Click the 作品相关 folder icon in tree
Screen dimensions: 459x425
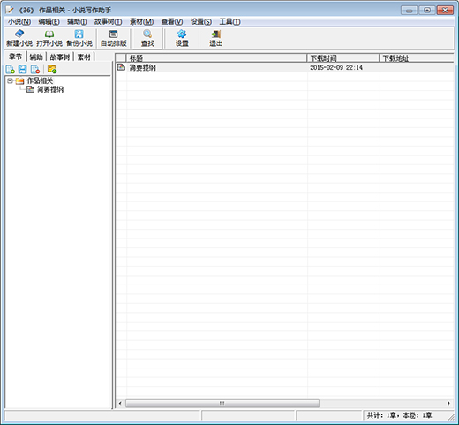click(x=19, y=80)
